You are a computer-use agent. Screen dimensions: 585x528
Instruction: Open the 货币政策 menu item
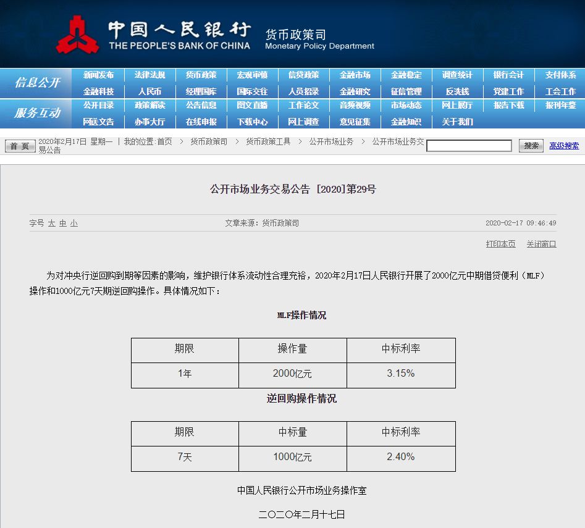point(202,74)
